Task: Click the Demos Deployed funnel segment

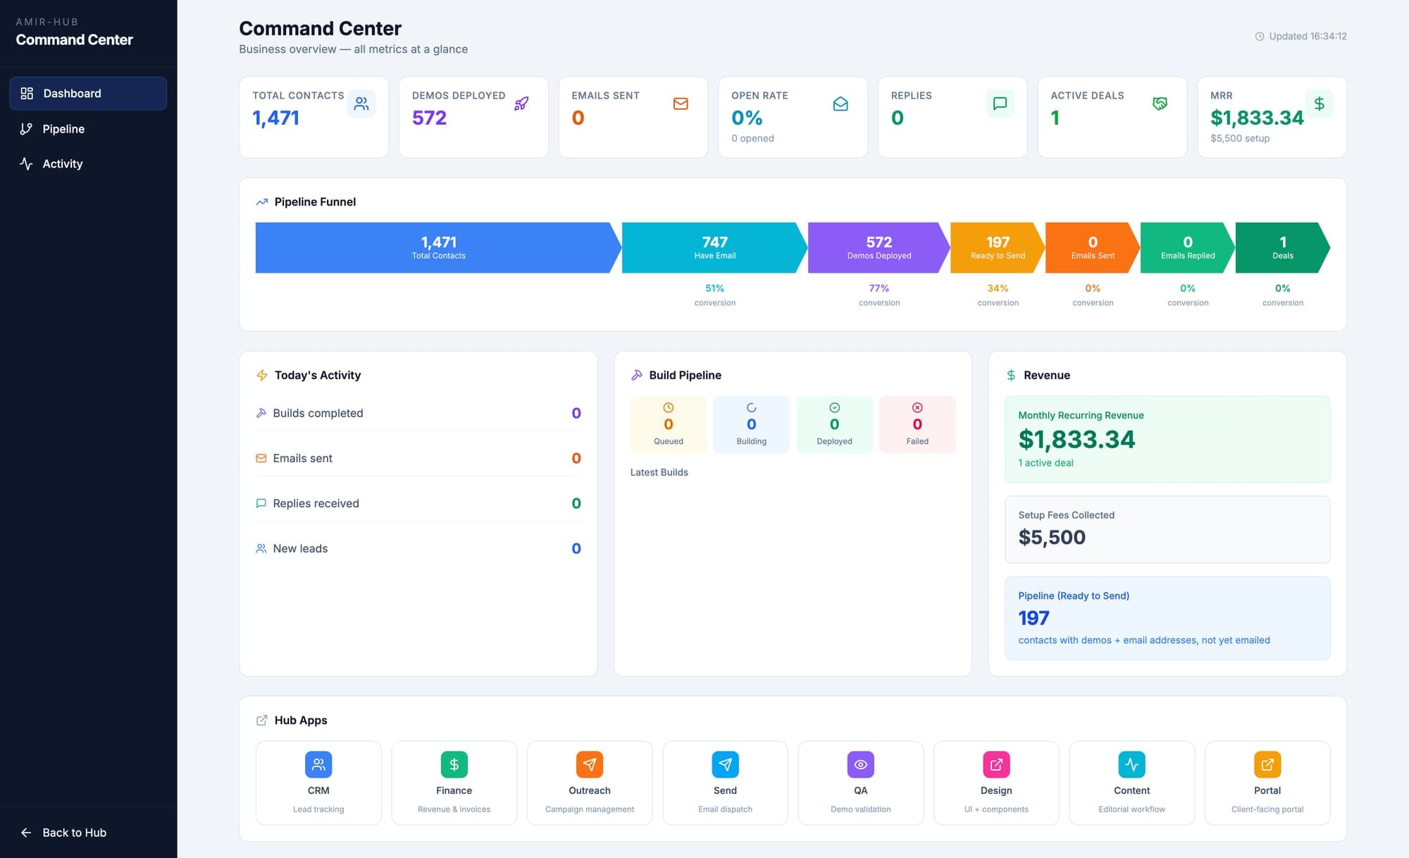Action: point(878,247)
